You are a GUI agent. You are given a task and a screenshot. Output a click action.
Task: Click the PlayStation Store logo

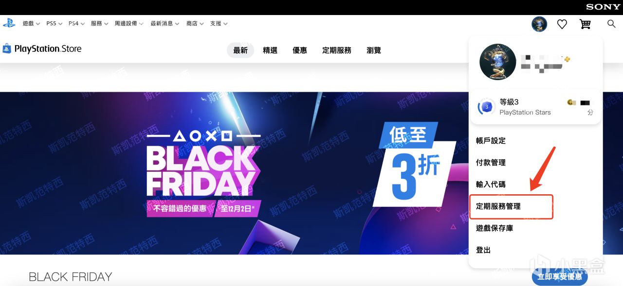[42, 49]
